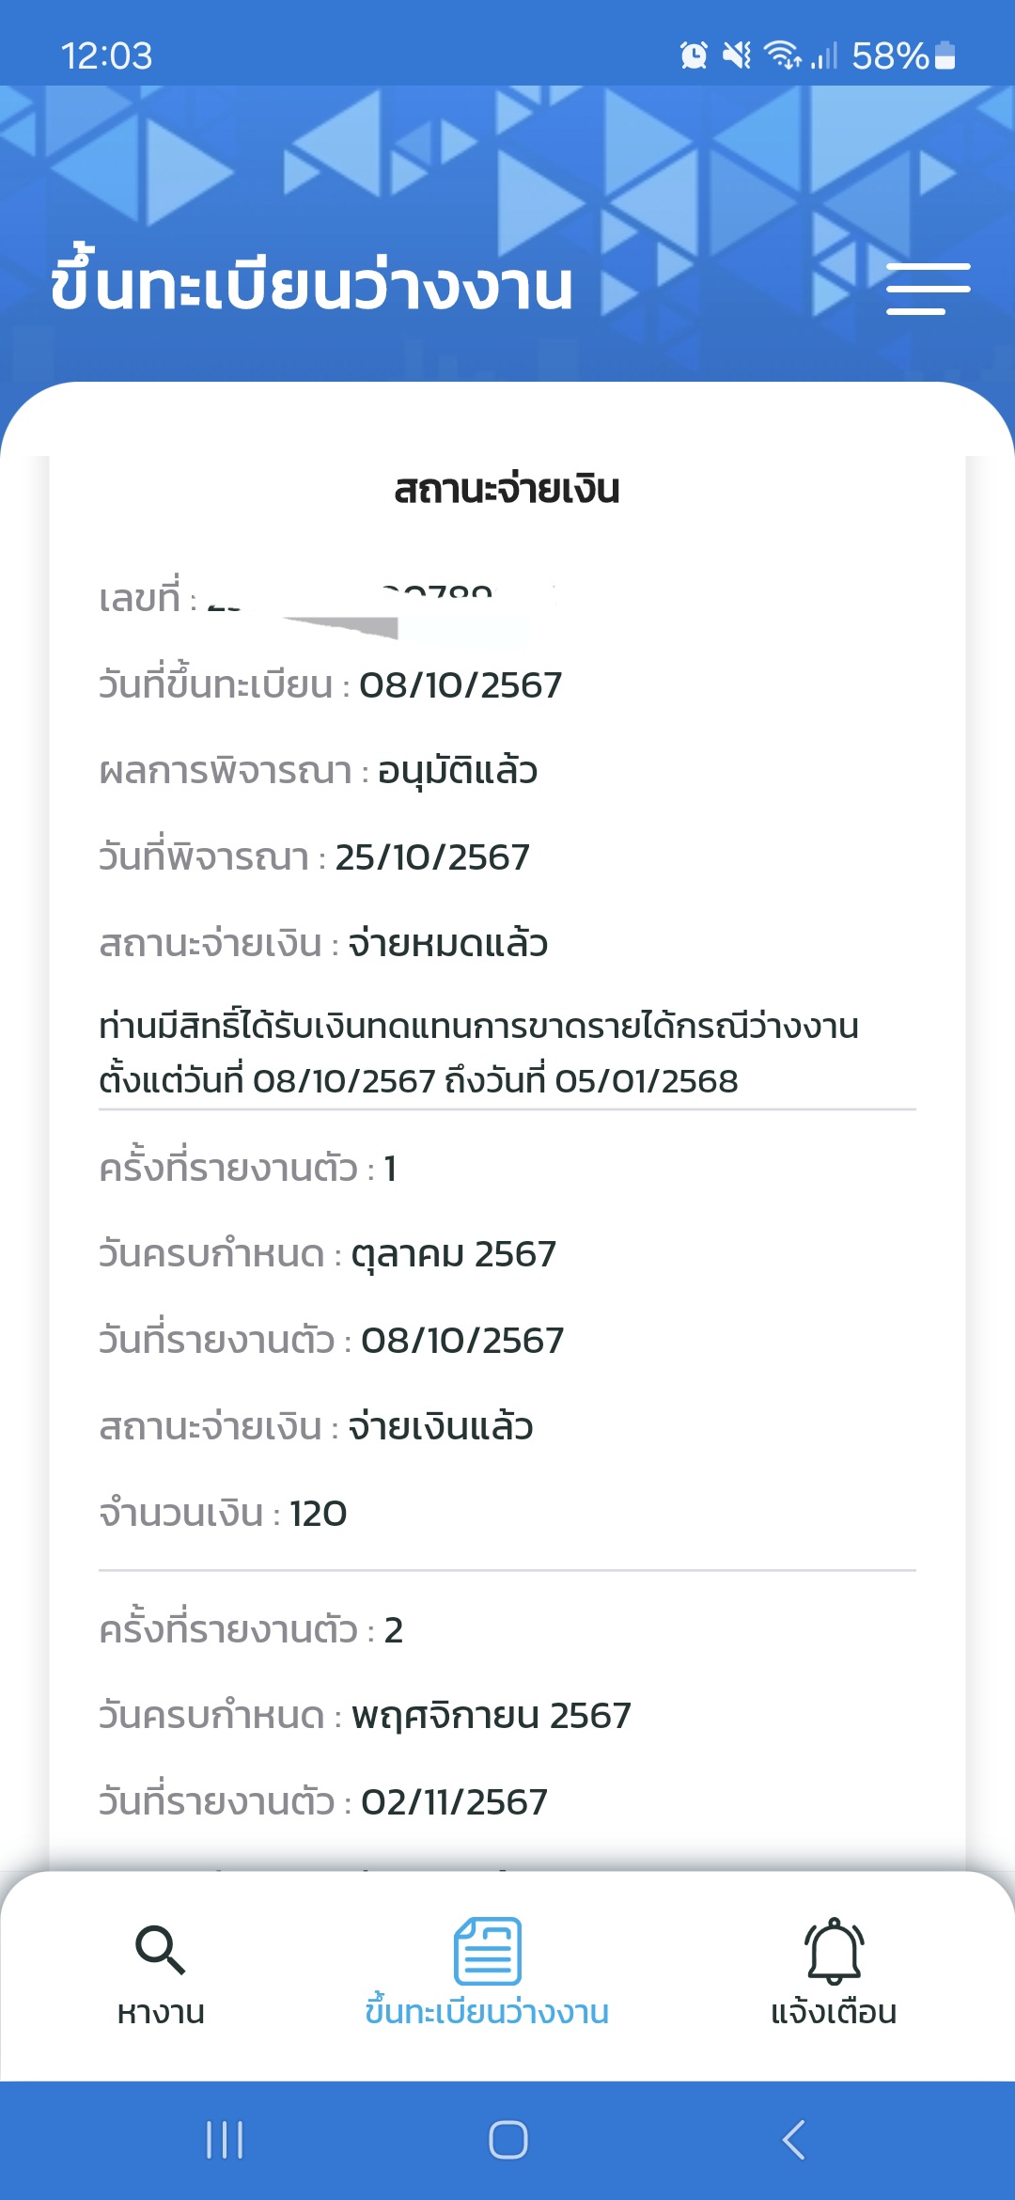Tap registration date 08/10/2567 value
The image size is (1015, 2200).
(x=461, y=685)
